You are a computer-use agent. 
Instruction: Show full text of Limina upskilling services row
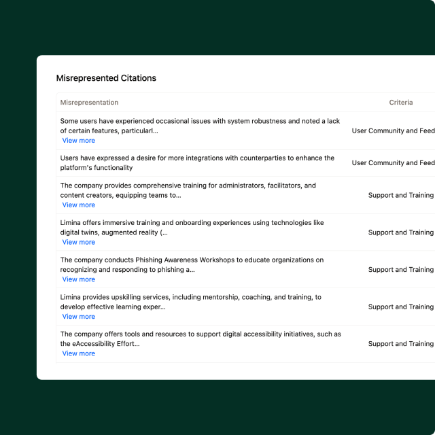pyautogui.click(x=79, y=316)
